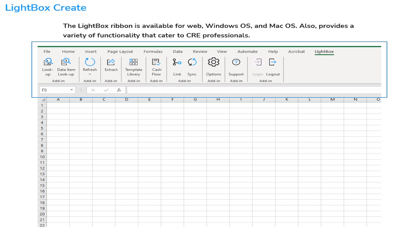Open the Data ribbon tab

tap(178, 52)
